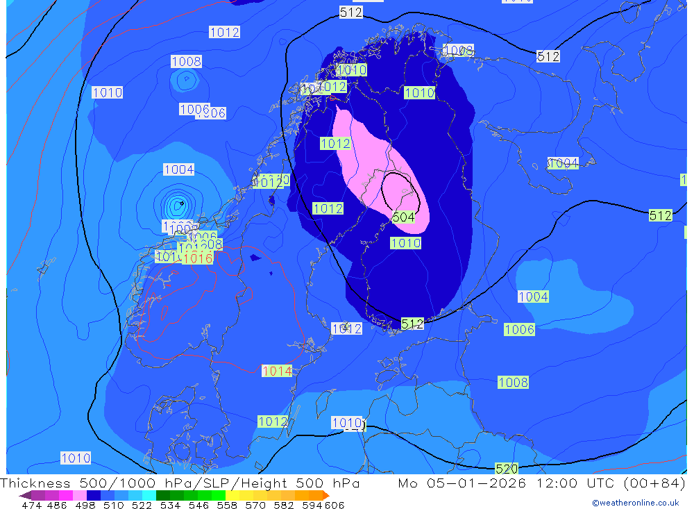Click the red '1014' isobar label

point(277,371)
